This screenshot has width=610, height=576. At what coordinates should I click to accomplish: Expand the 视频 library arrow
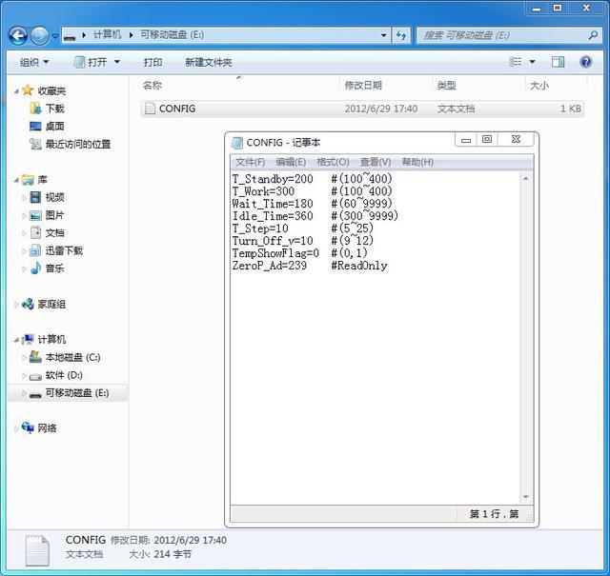click(x=24, y=198)
